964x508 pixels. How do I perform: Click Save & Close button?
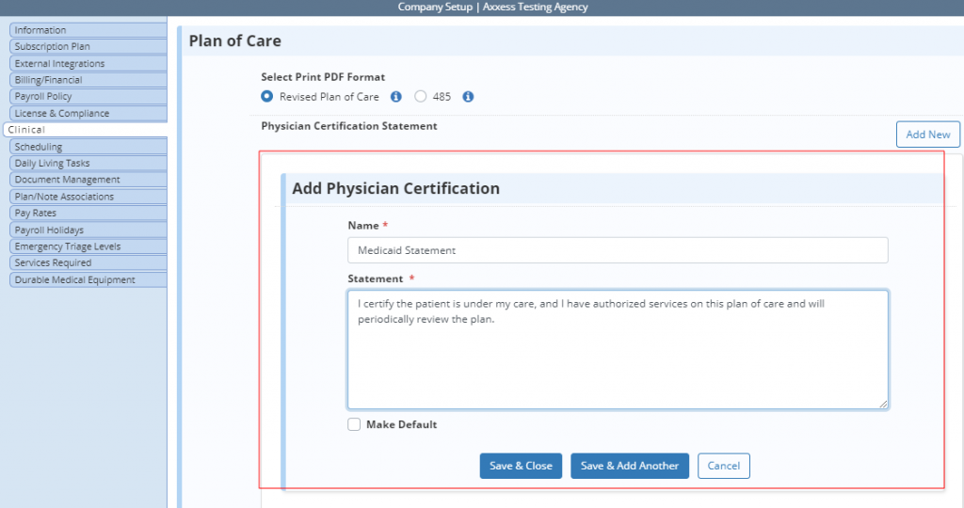point(521,466)
